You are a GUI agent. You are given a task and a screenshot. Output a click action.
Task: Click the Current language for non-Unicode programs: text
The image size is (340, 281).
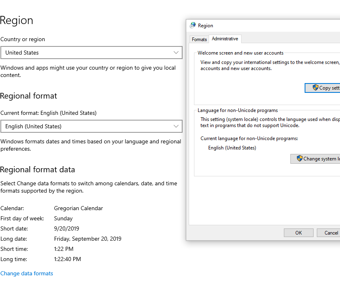249,138
